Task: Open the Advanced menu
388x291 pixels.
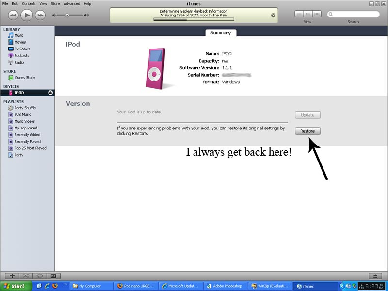Action: [x=71, y=3]
